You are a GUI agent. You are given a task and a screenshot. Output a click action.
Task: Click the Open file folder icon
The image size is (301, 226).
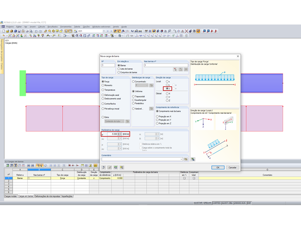8,31
